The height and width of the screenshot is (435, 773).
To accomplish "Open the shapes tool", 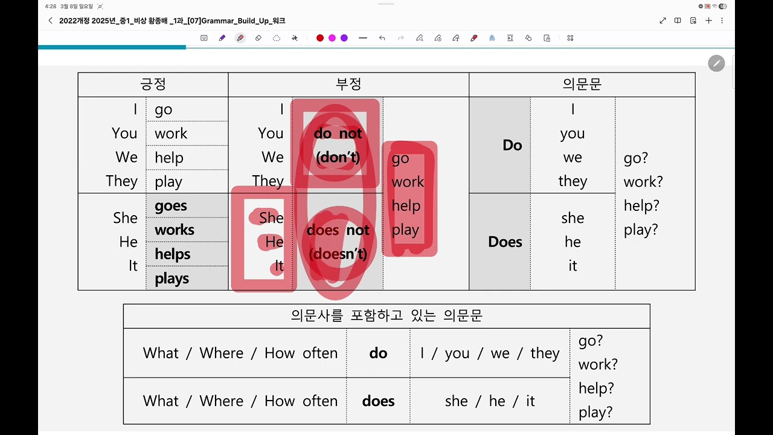I will coord(528,38).
